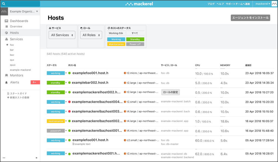Open status dropdown for examplebar002.host.h
This screenshot has width=278, height=162.
(66, 82)
